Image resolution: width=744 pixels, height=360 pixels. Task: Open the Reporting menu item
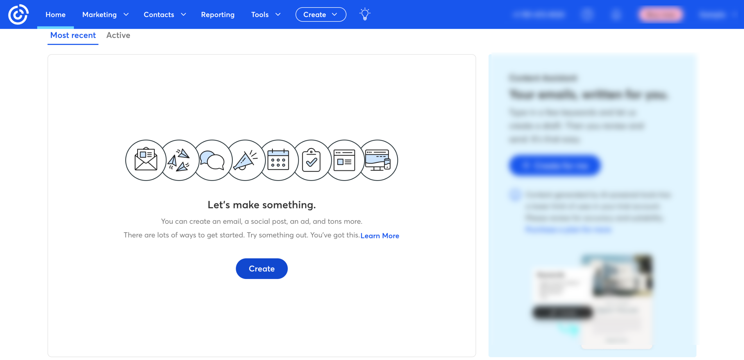click(x=218, y=15)
